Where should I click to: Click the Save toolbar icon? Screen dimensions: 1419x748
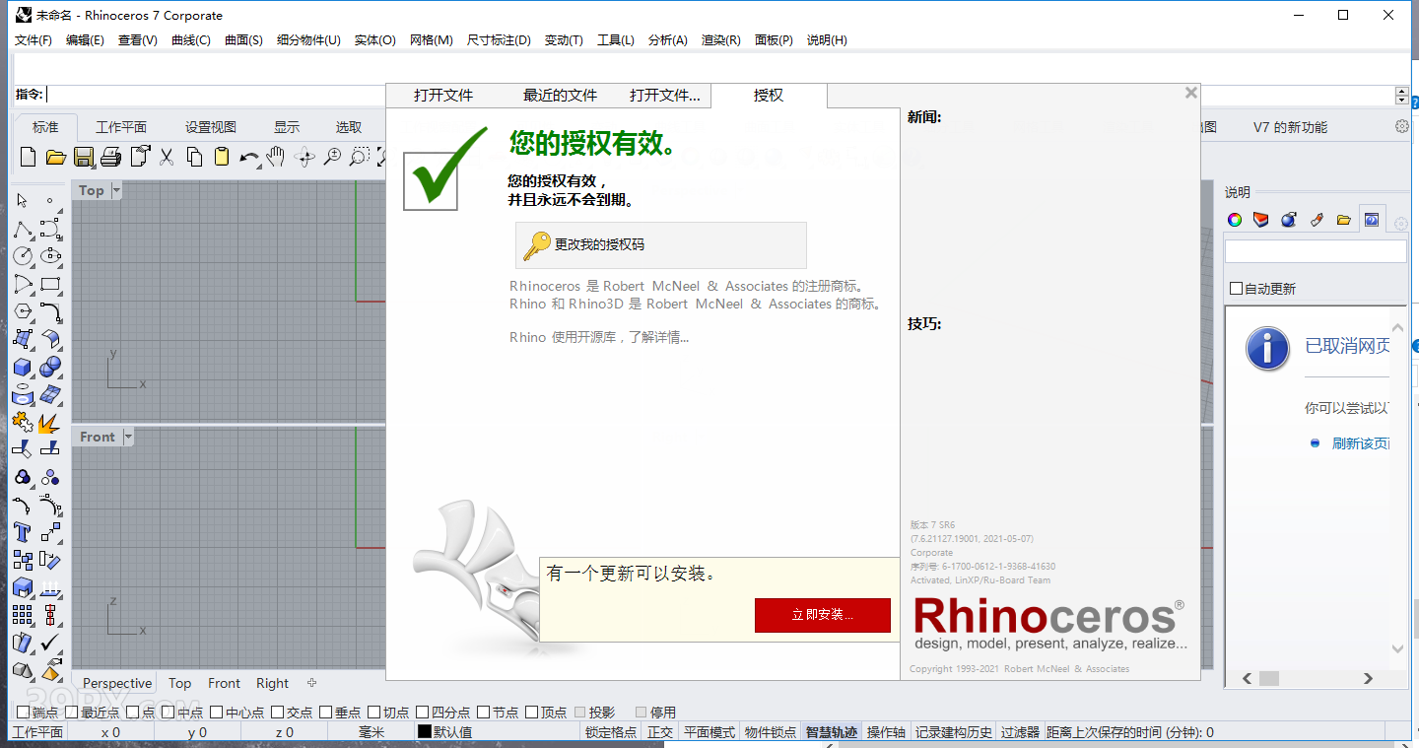(x=85, y=157)
